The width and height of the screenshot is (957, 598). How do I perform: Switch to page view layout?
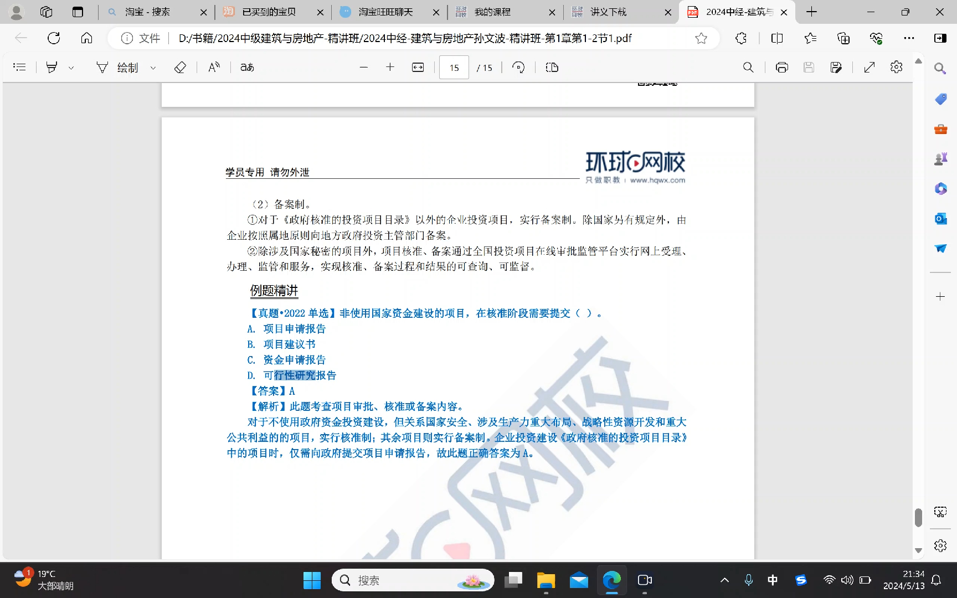tap(552, 68)
